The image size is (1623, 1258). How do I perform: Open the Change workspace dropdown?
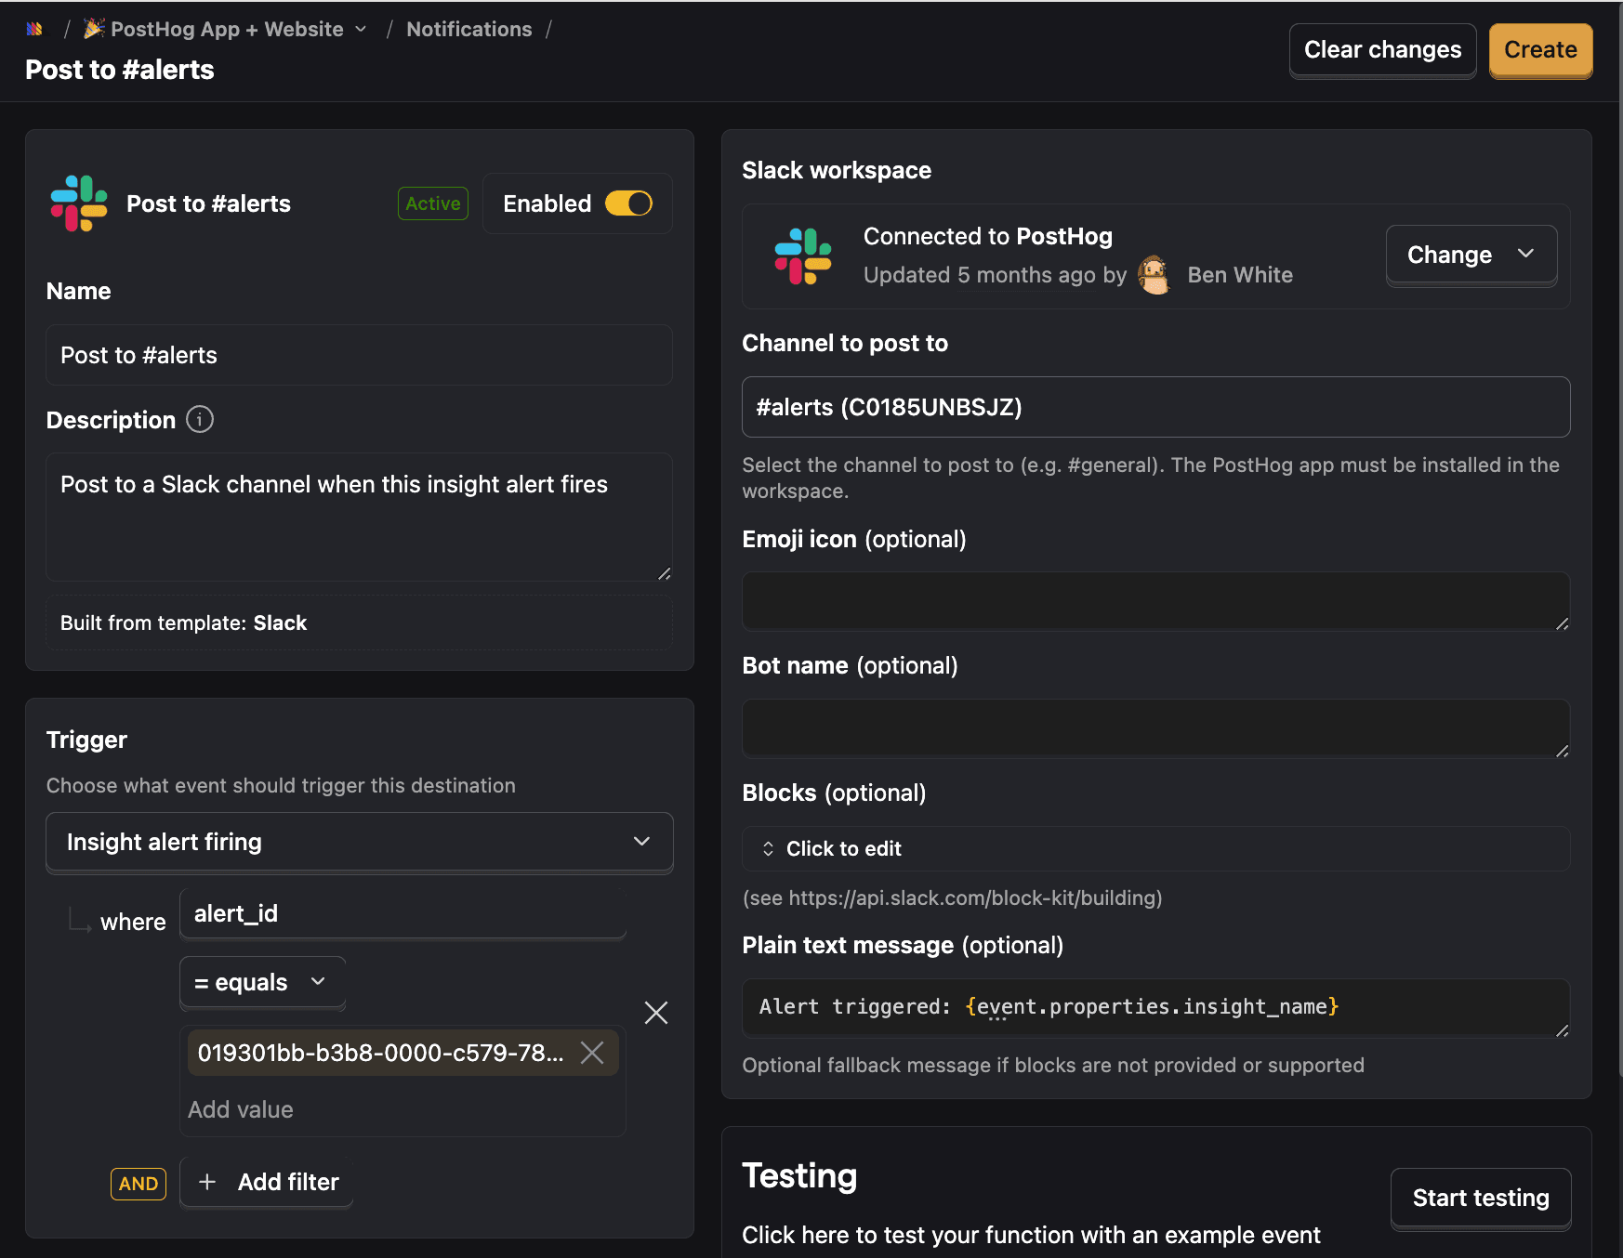(x=1471, y=255)
